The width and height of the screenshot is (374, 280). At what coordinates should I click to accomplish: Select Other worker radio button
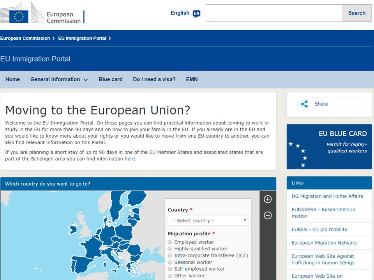tap(170, 275)
